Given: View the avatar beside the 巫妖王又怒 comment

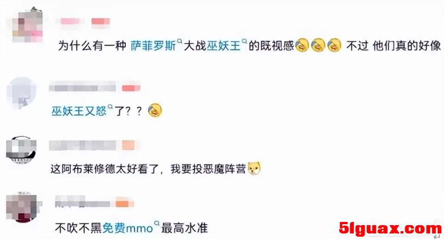Looking at the screenshot, I should [x=22, y=92].
